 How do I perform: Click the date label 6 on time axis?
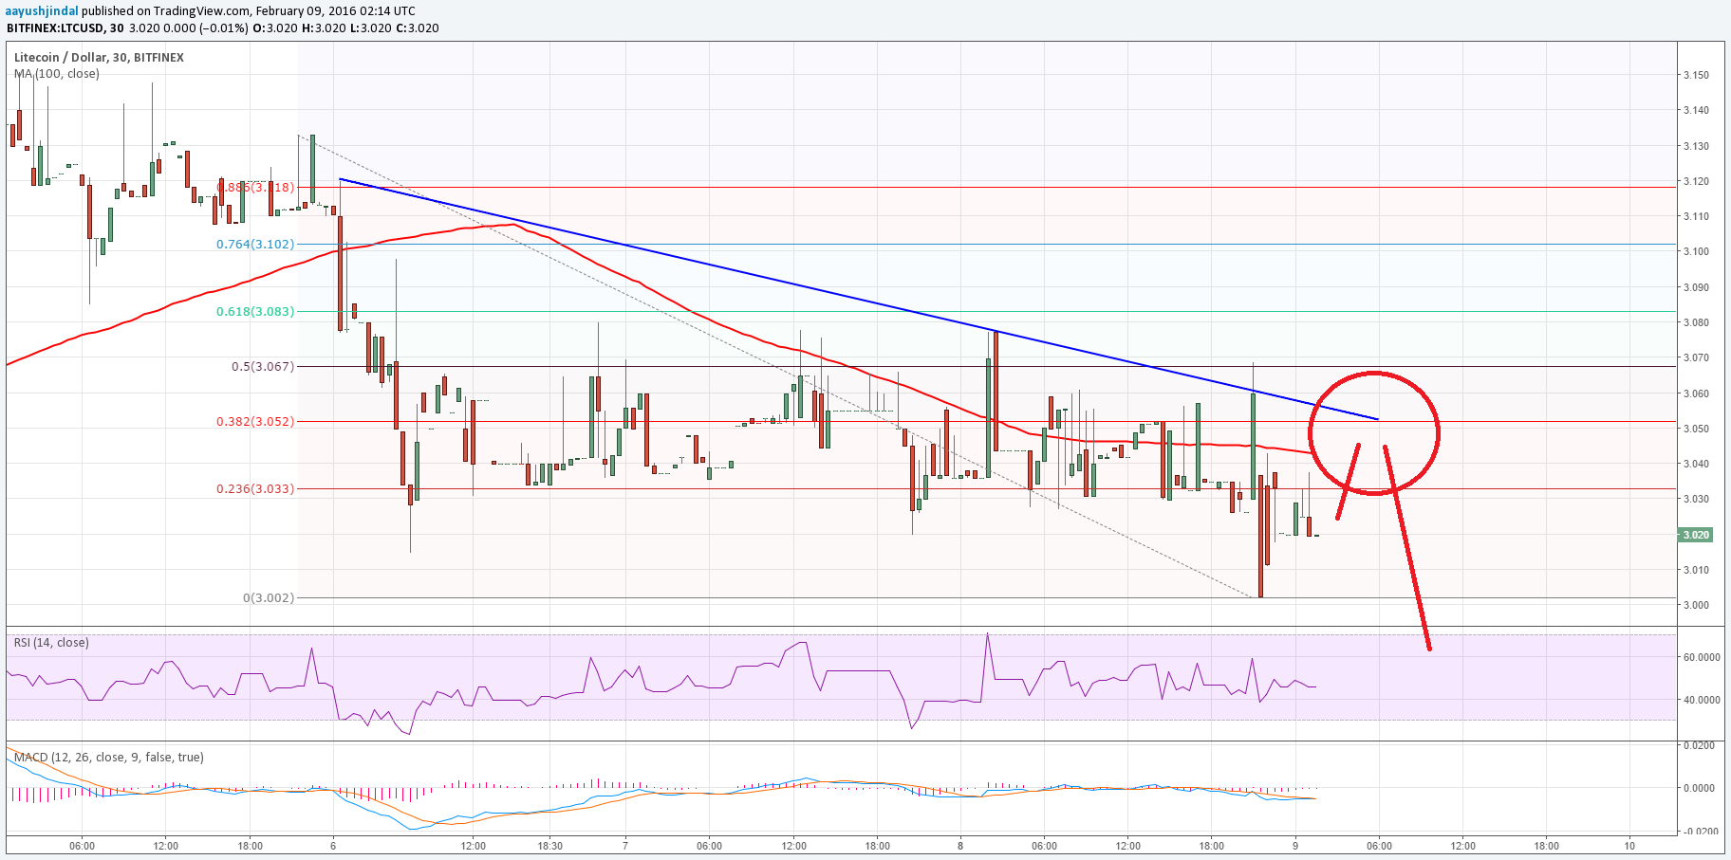tap(333, 846)
